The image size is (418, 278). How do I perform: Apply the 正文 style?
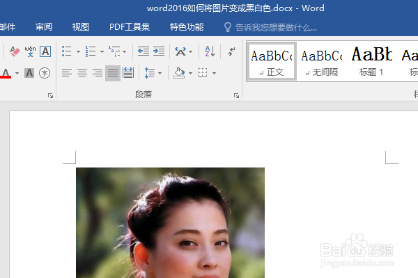tap(272, 61)
